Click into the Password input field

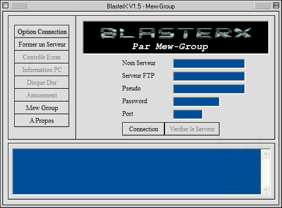(196, 102)
